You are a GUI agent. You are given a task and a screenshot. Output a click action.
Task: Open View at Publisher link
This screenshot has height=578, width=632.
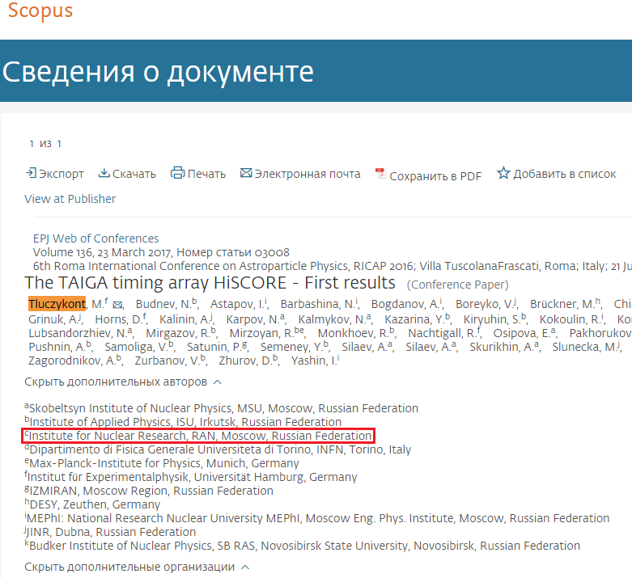pos(70,199)
